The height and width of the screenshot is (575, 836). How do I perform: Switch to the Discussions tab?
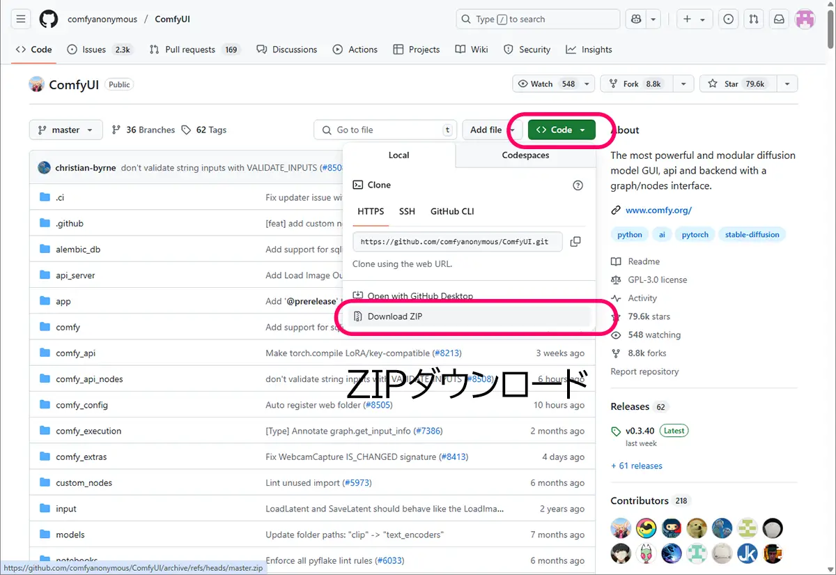click(x=286, y=49)
